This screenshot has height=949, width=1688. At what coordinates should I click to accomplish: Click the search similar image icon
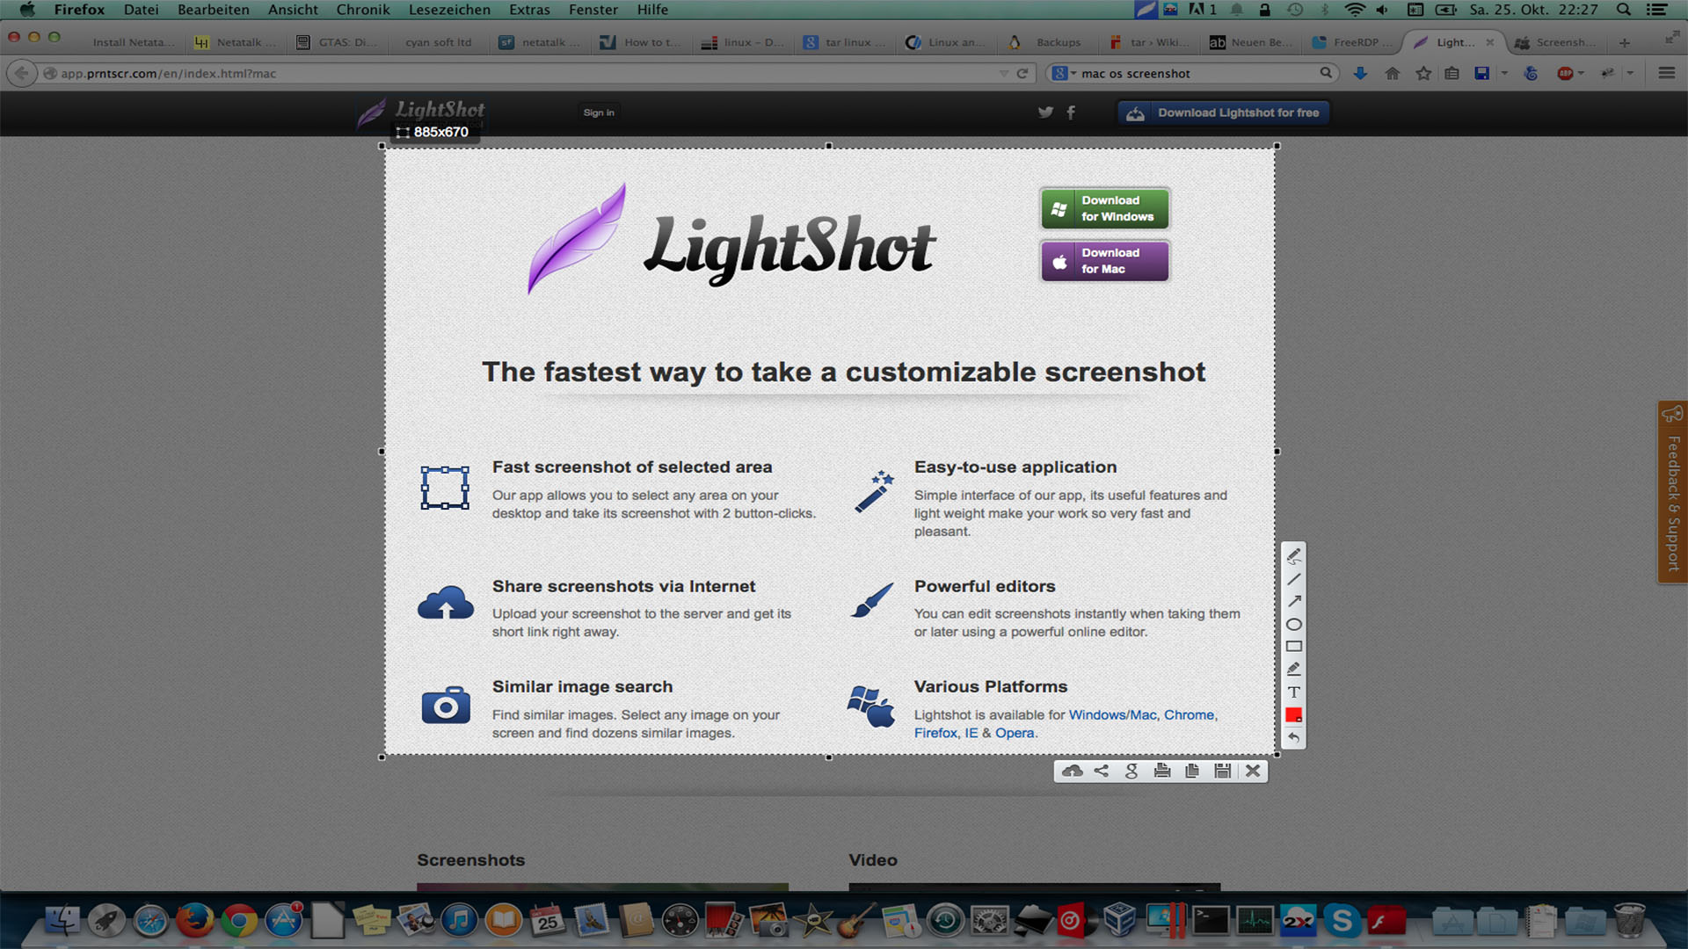[x=1131, y=771]
